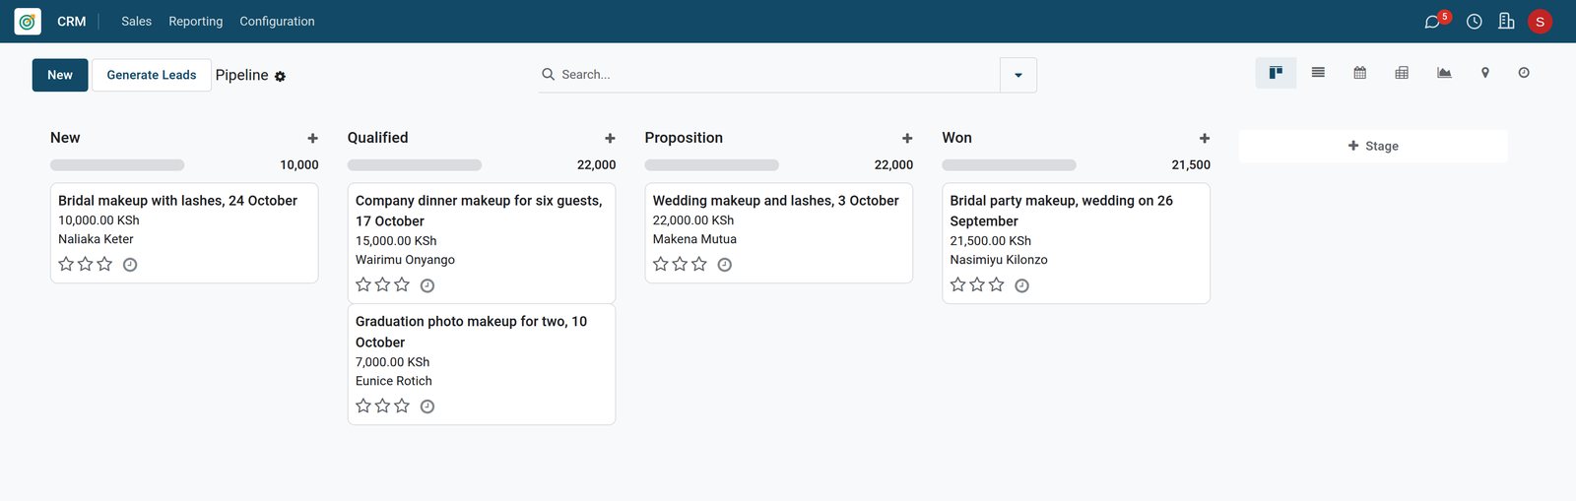Switch to Pivot view

click(1402, 72)
